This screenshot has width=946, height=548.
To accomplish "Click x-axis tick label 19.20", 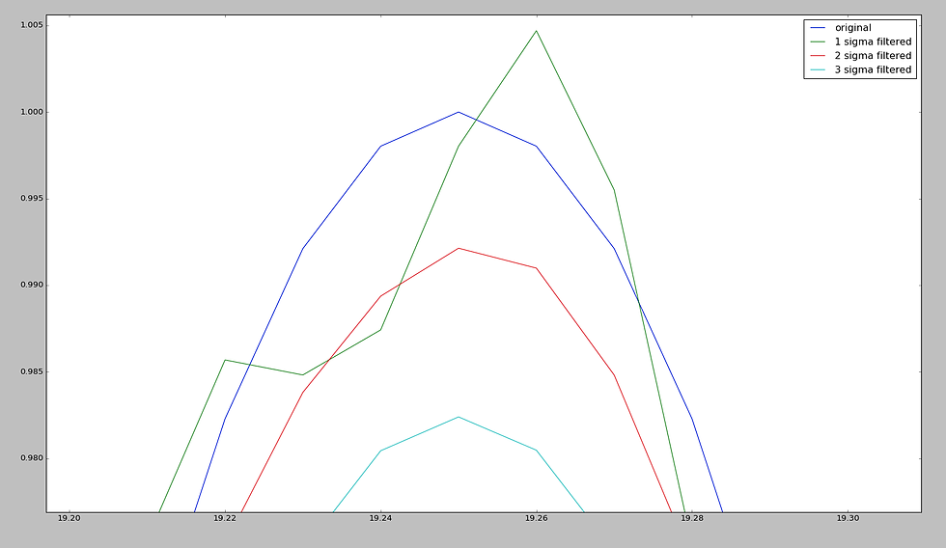I will point(70,518).
